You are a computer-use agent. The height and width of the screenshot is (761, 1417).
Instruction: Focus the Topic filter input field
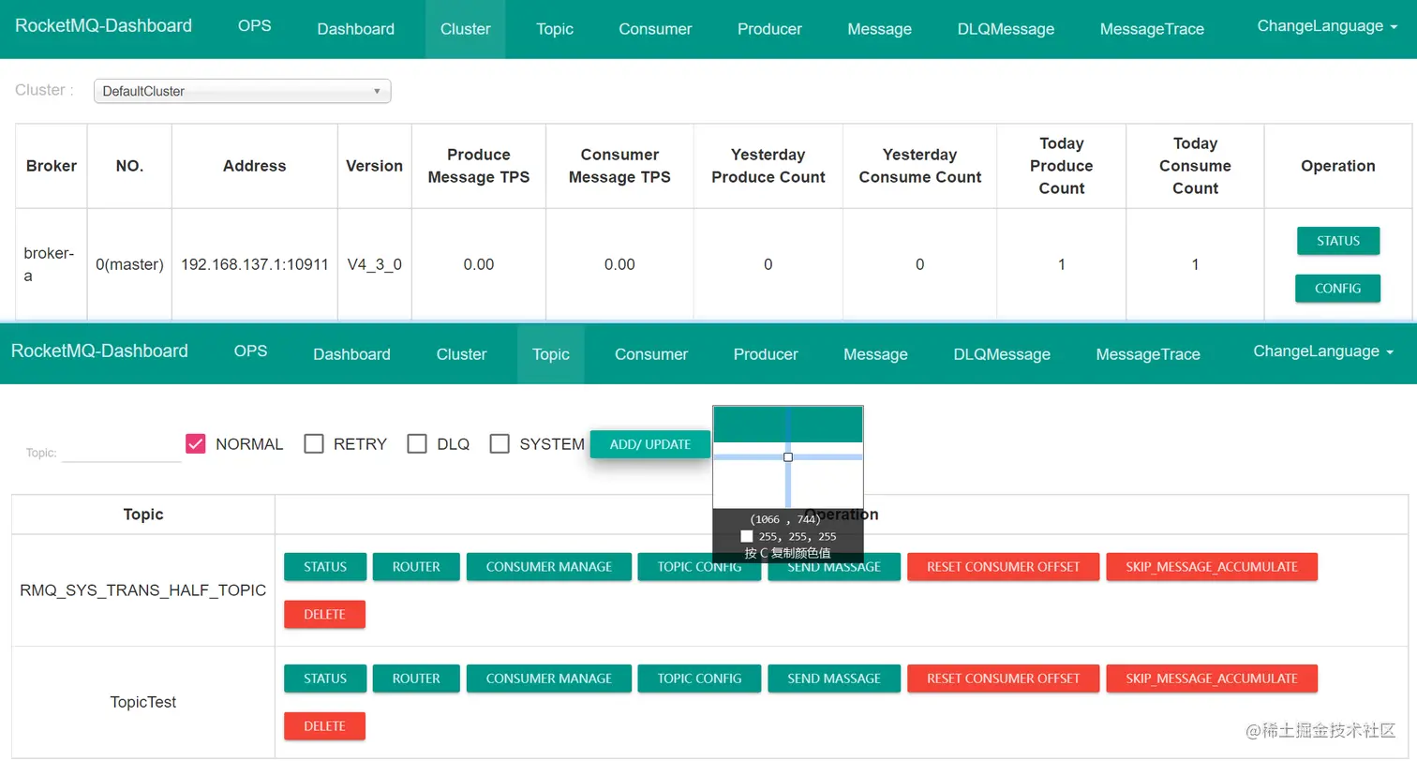tap(122, 452)
